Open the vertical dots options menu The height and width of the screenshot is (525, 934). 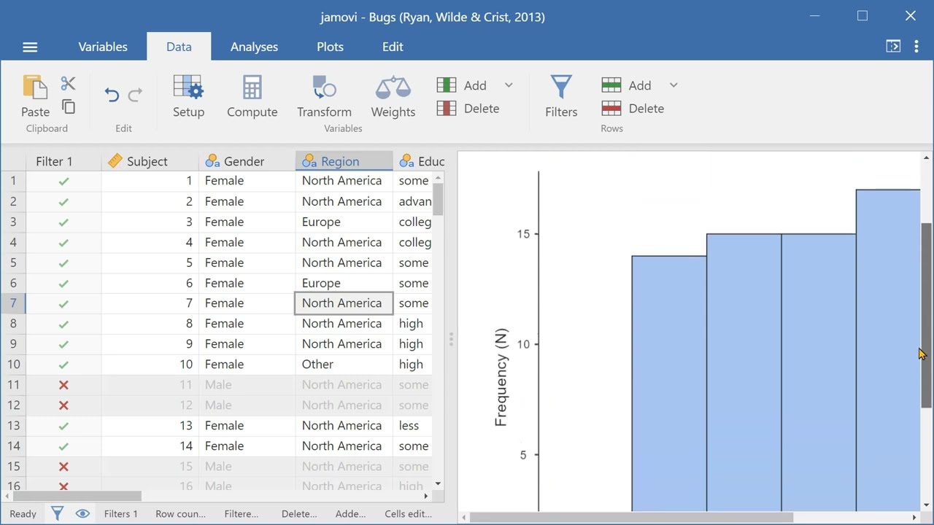click(x=916, y=47)
